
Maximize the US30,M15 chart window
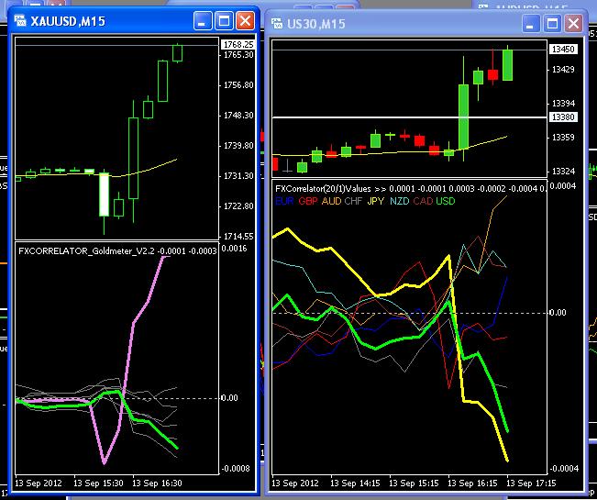pyautogui.click(x=552, y=24)
